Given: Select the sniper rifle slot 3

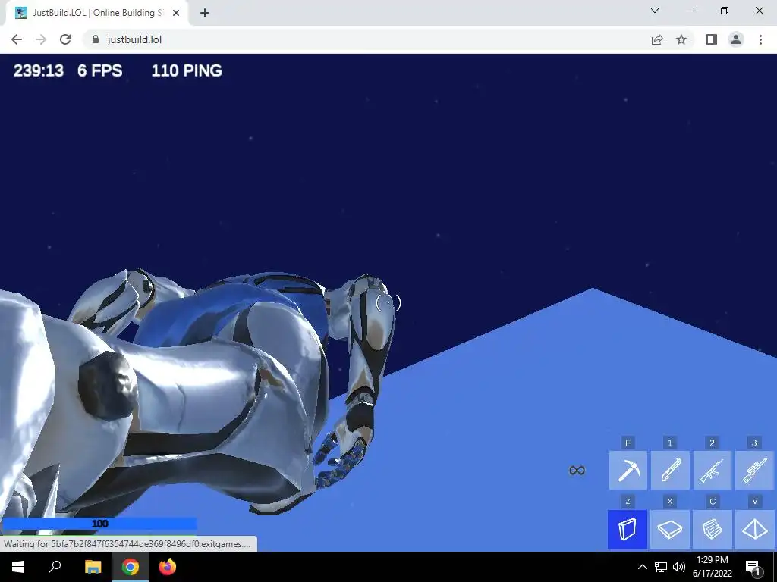Looking at the screenshot, I should tap(754, 470).
